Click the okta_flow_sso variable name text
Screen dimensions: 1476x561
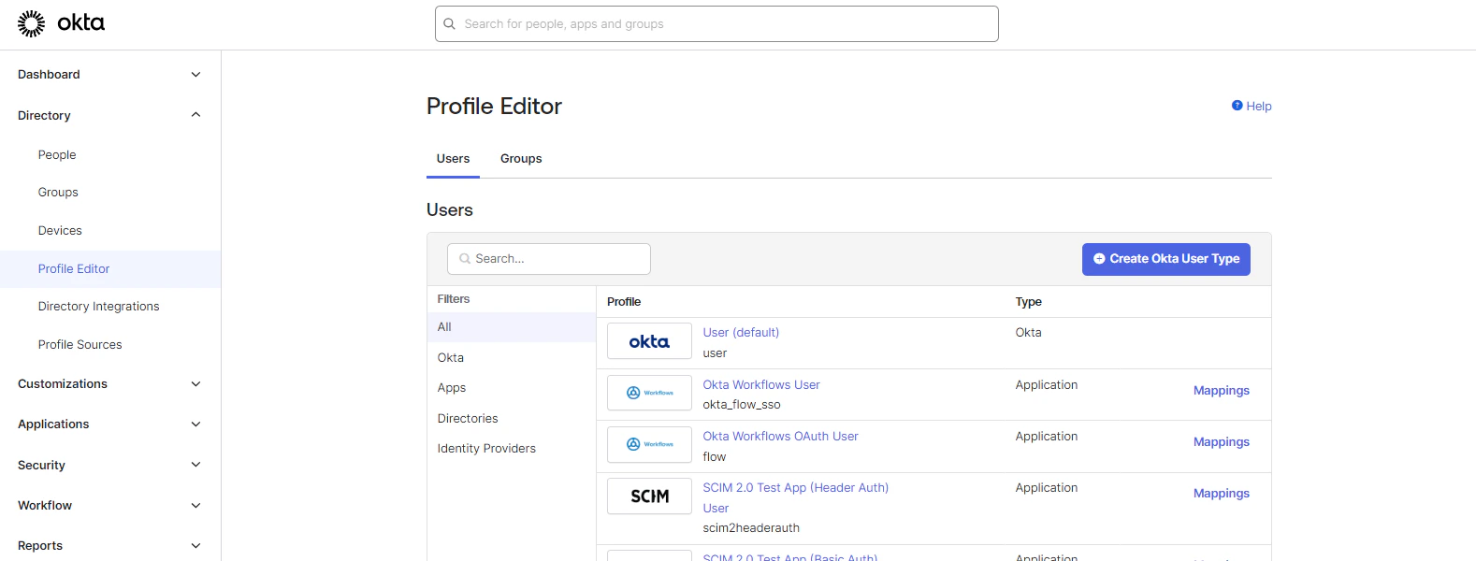click(742, 405)
